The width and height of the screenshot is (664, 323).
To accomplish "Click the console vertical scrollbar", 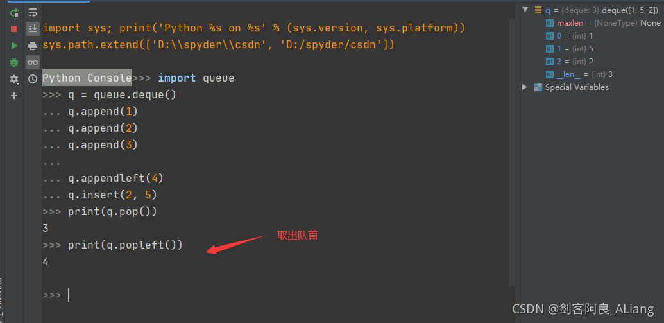I will [511, 148].
